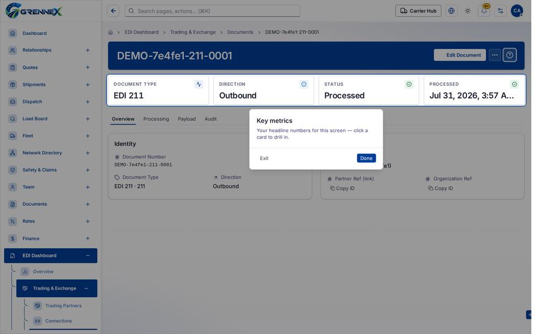
Task: Click the Safety & Claims sidebar item
Action: point(51,170)
